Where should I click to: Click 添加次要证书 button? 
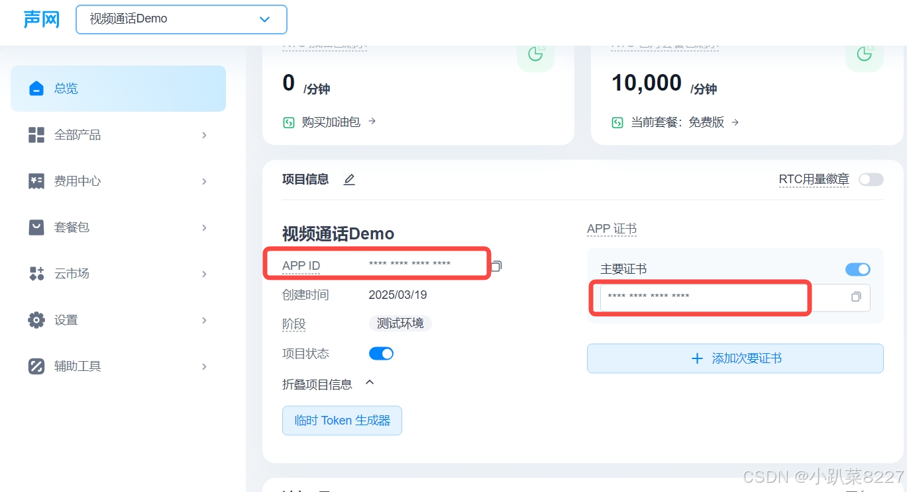coord(735,358)
